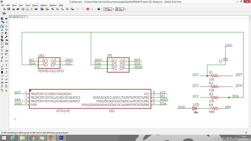Viewport: 251px width, 141px height.
Task: Open the Zoom select dropdown icon
Action: coord(72,9)
